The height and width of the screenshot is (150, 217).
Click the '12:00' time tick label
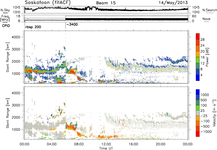[x=106, y=144]
